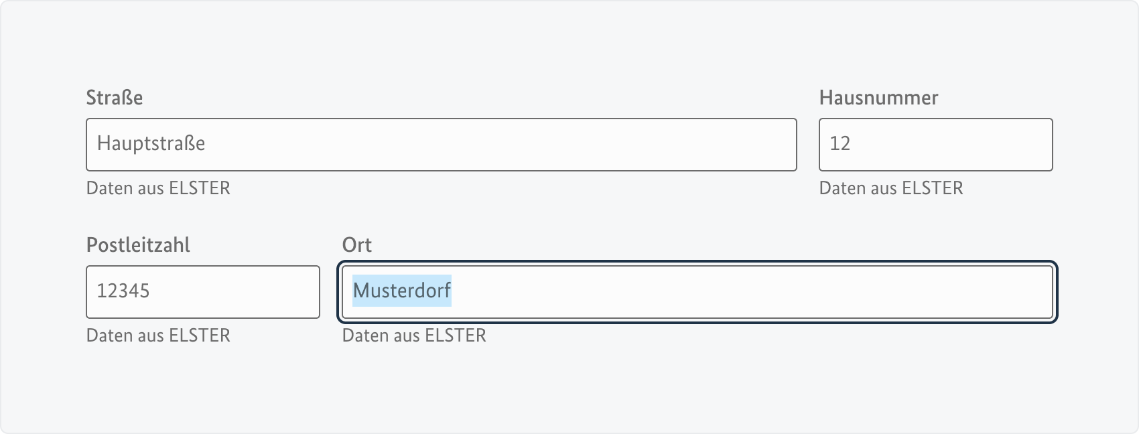Select the Postleitzahl input field
Screen dimensions: 1139x434
point(202,292)
